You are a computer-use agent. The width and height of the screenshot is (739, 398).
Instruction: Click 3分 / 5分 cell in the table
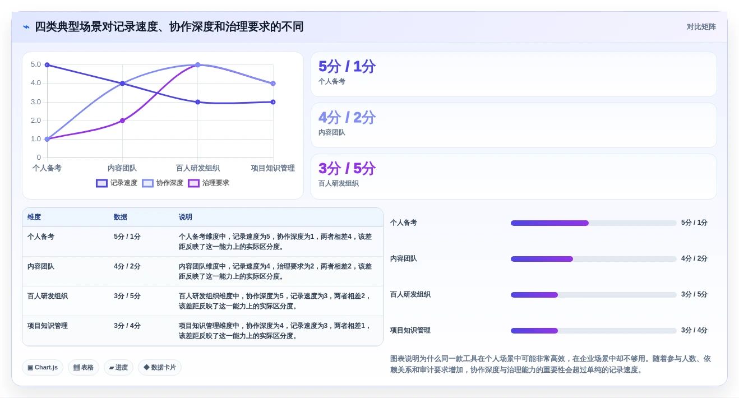point(127,296)
